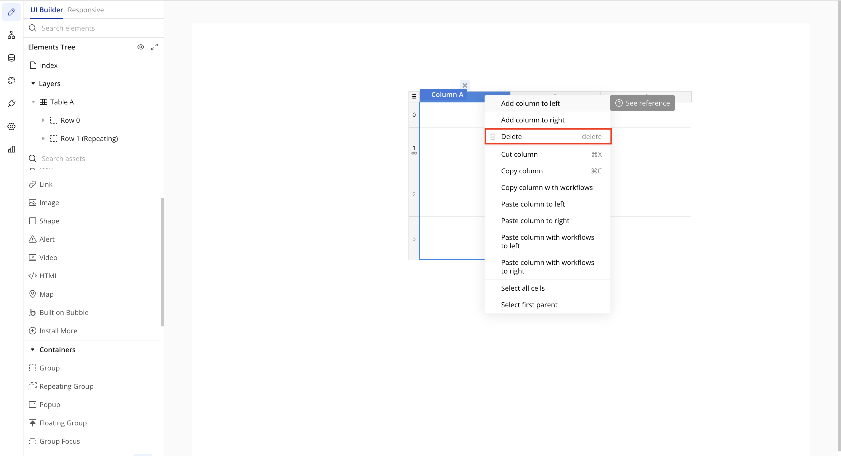The width and height of the screenshot is (841, 456).
Task: Toggle Elements Tree visibility eye icon
Action: [140, 47]
